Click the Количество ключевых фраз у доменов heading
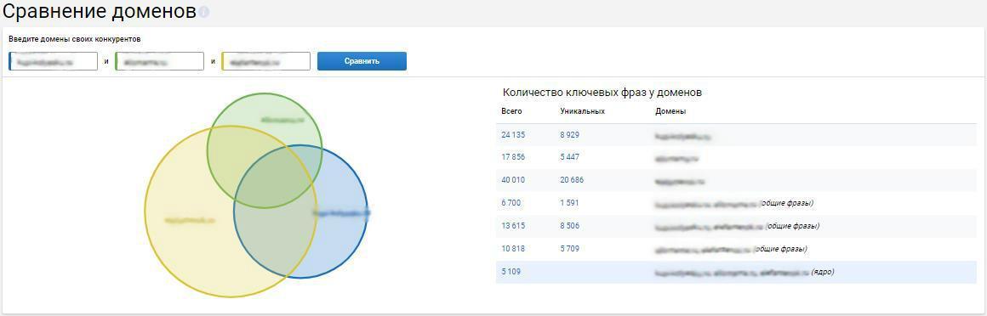987x316 pixels. coord(602,93)
